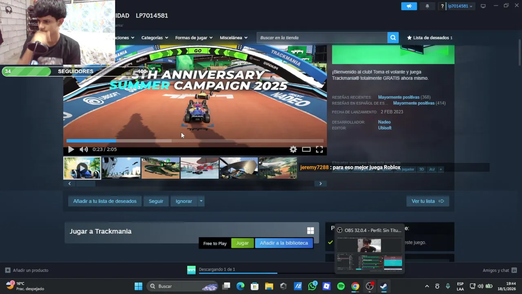Screen dimensions: 522x294
Task: Click the plus button to add tags
Action: coord(440,169)
